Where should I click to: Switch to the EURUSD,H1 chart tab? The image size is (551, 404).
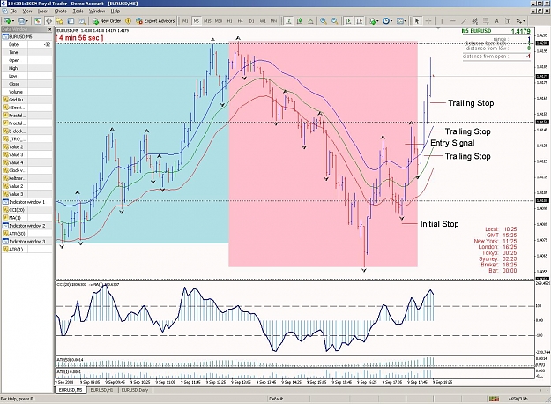(x=101, y=390)
